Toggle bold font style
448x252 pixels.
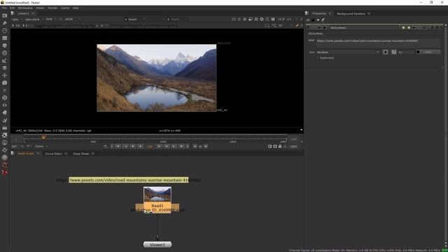tap(386, 52)
